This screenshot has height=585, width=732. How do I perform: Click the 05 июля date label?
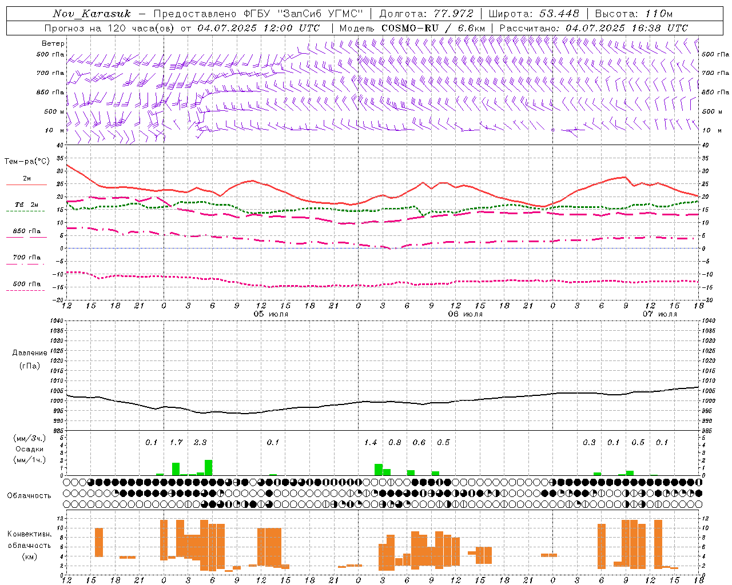271,314
